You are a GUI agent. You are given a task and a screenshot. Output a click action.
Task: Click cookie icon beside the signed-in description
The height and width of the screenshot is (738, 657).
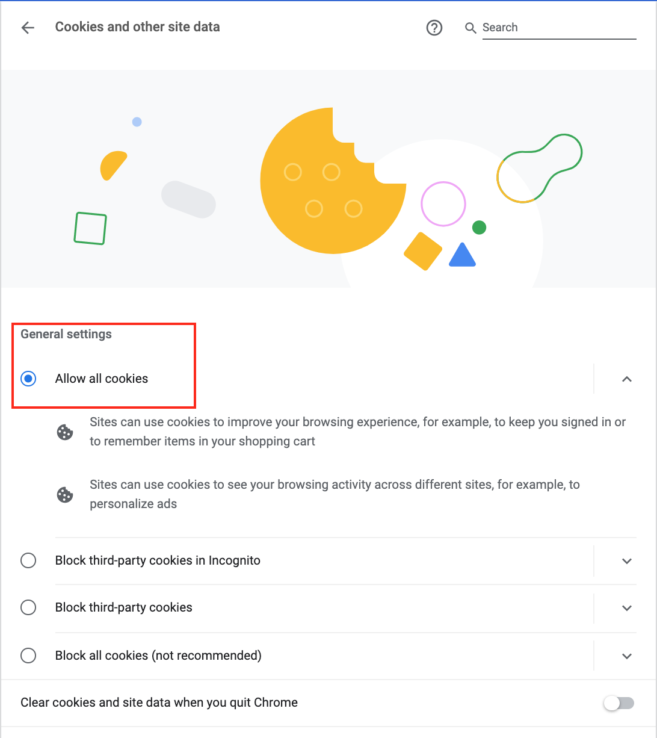point(65,432)
